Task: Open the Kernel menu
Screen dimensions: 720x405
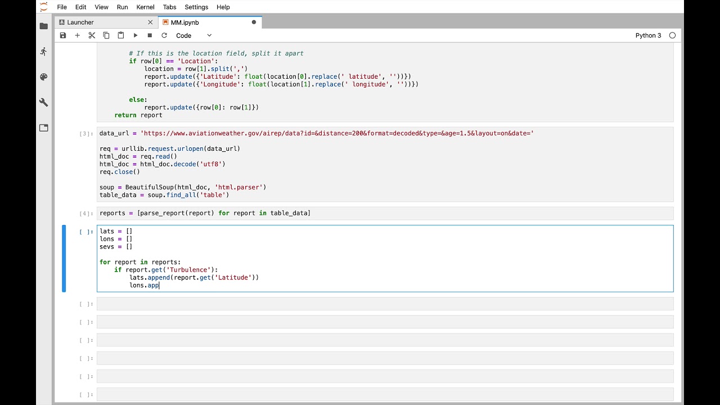Action: 145,7
